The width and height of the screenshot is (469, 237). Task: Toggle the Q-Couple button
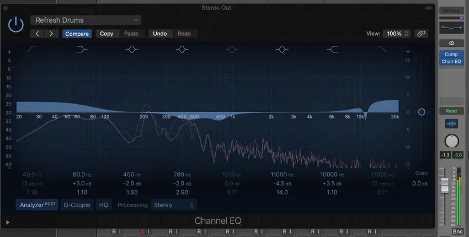[x=77, y=204]
